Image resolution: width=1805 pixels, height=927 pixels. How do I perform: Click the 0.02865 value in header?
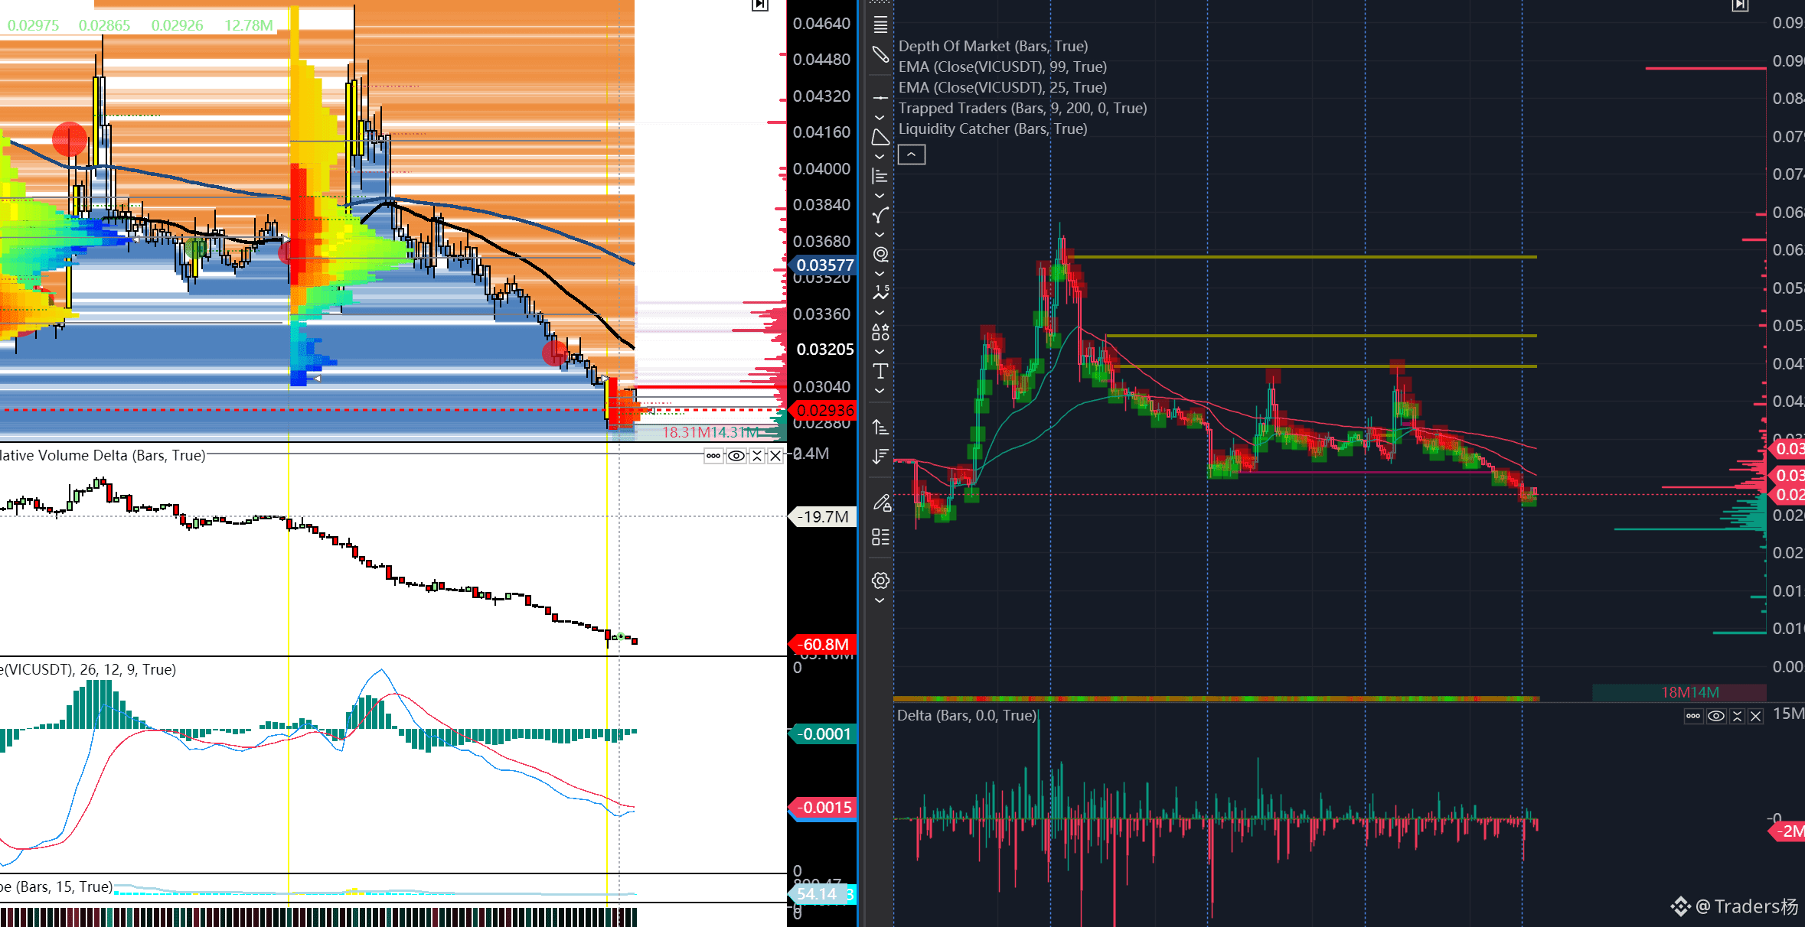[104, 25]
